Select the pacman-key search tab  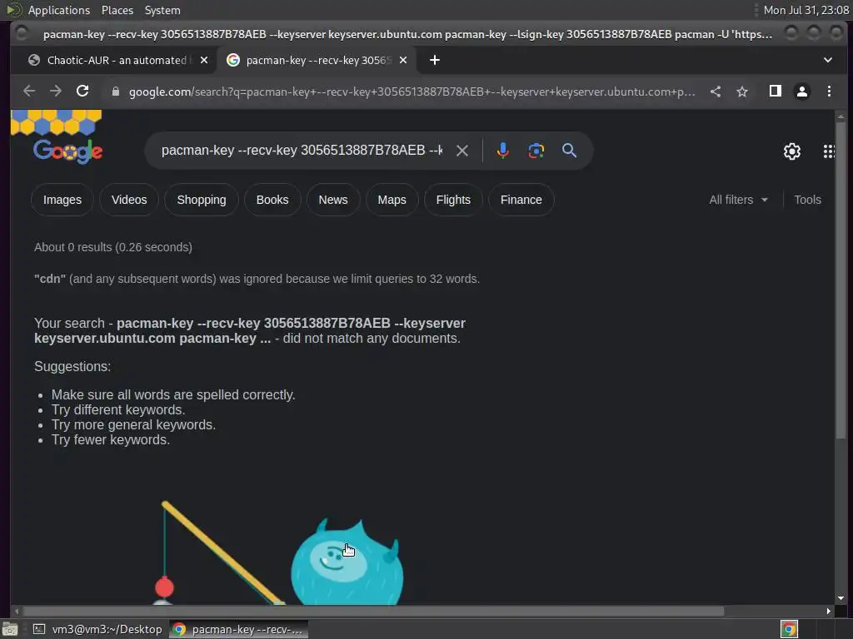click(x=316, y=60)
